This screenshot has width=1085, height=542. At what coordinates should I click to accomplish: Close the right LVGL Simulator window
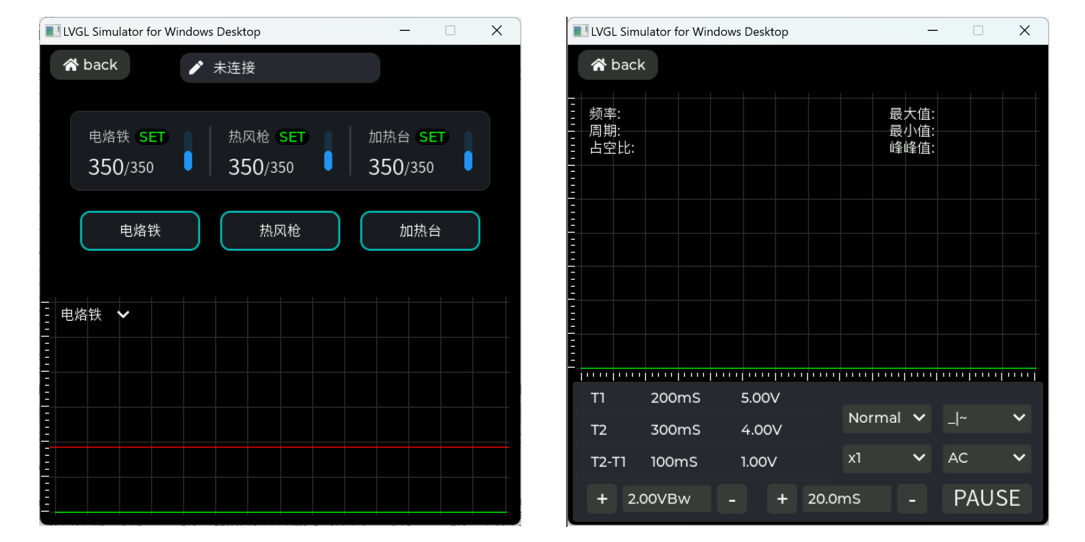coord(1025,31)
